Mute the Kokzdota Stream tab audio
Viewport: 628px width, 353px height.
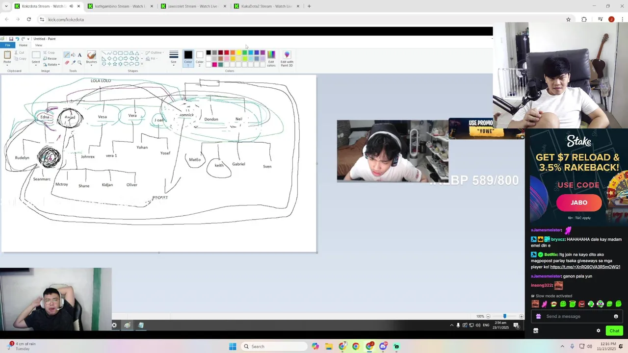[71, 6]
